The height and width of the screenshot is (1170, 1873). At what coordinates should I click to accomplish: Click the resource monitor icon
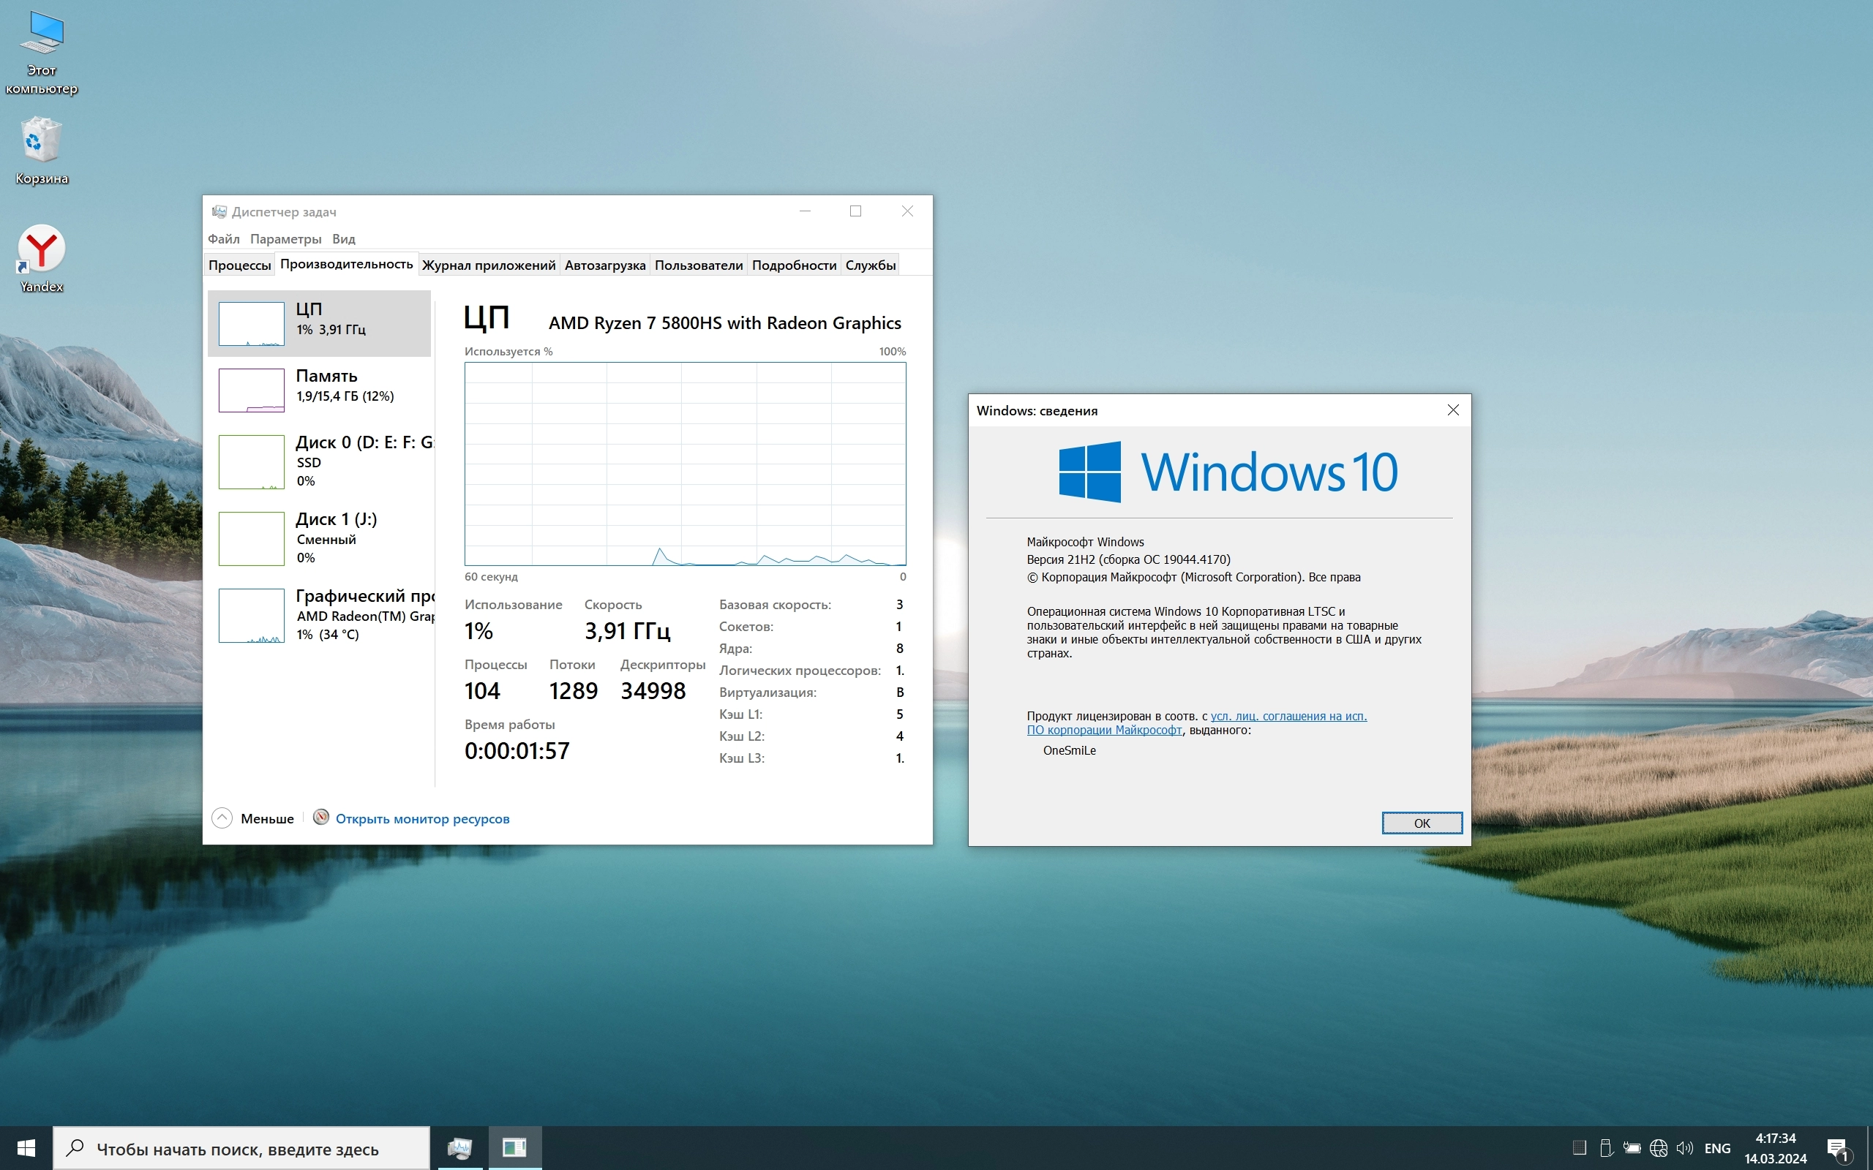click(321, 817)
